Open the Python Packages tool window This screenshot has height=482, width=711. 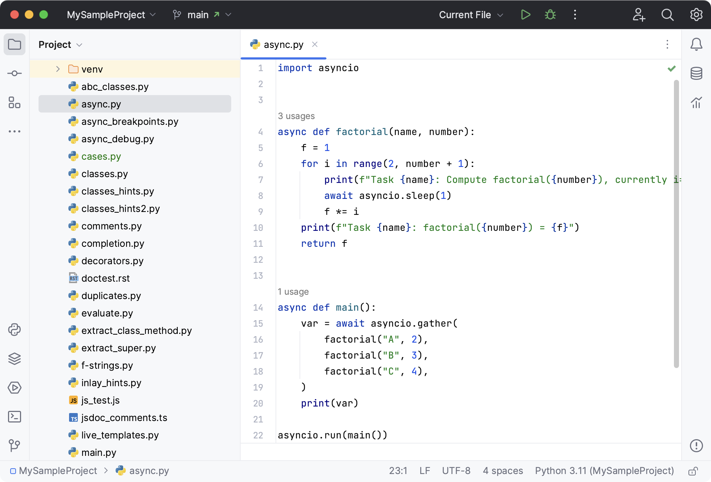[15, 359]
